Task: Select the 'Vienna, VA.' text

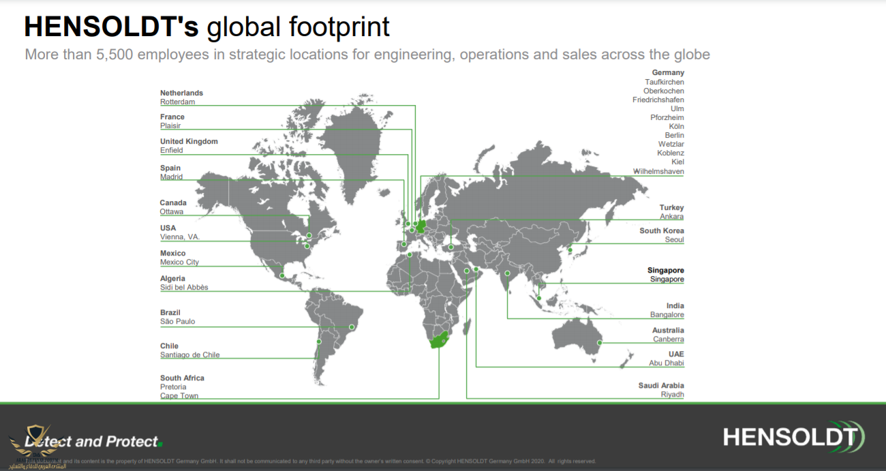Action: 180,237
